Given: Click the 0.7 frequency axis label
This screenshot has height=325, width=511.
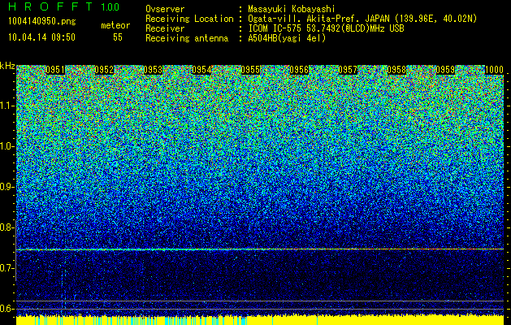Looking at the screenshot, I should (x=6, y=268).
